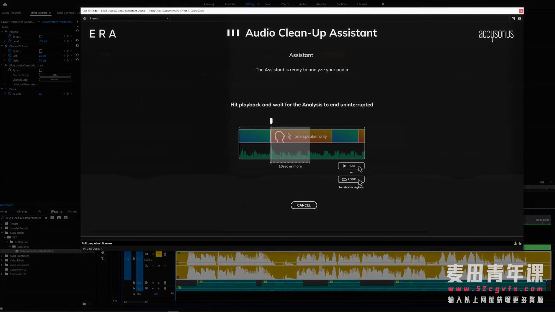Toggle animation stopwatch for Level
The image size is (555, 312).
[x=10, y=41]
